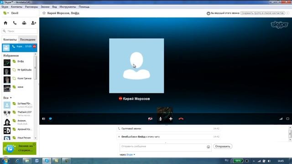Switch to the Последние tab

27,40
